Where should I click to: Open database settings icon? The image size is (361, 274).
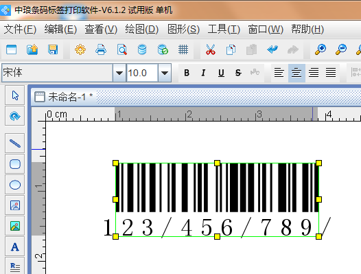click(142, 49)
